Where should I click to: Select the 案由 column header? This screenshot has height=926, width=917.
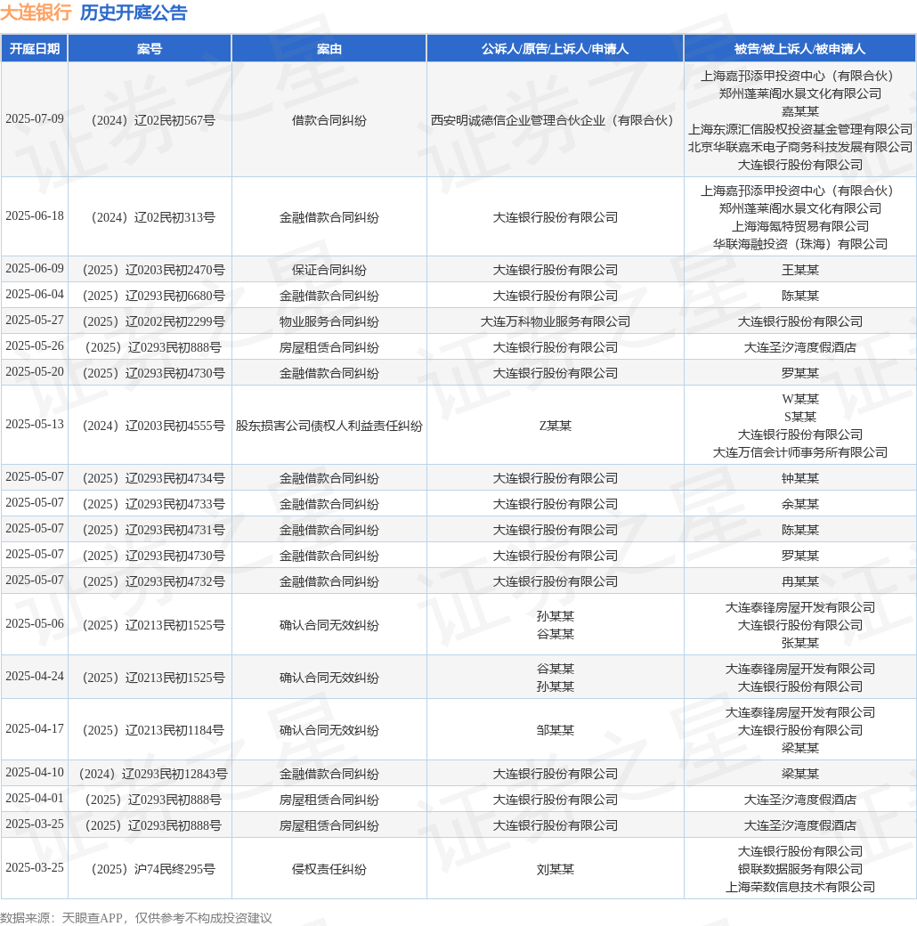click(329, 48)
